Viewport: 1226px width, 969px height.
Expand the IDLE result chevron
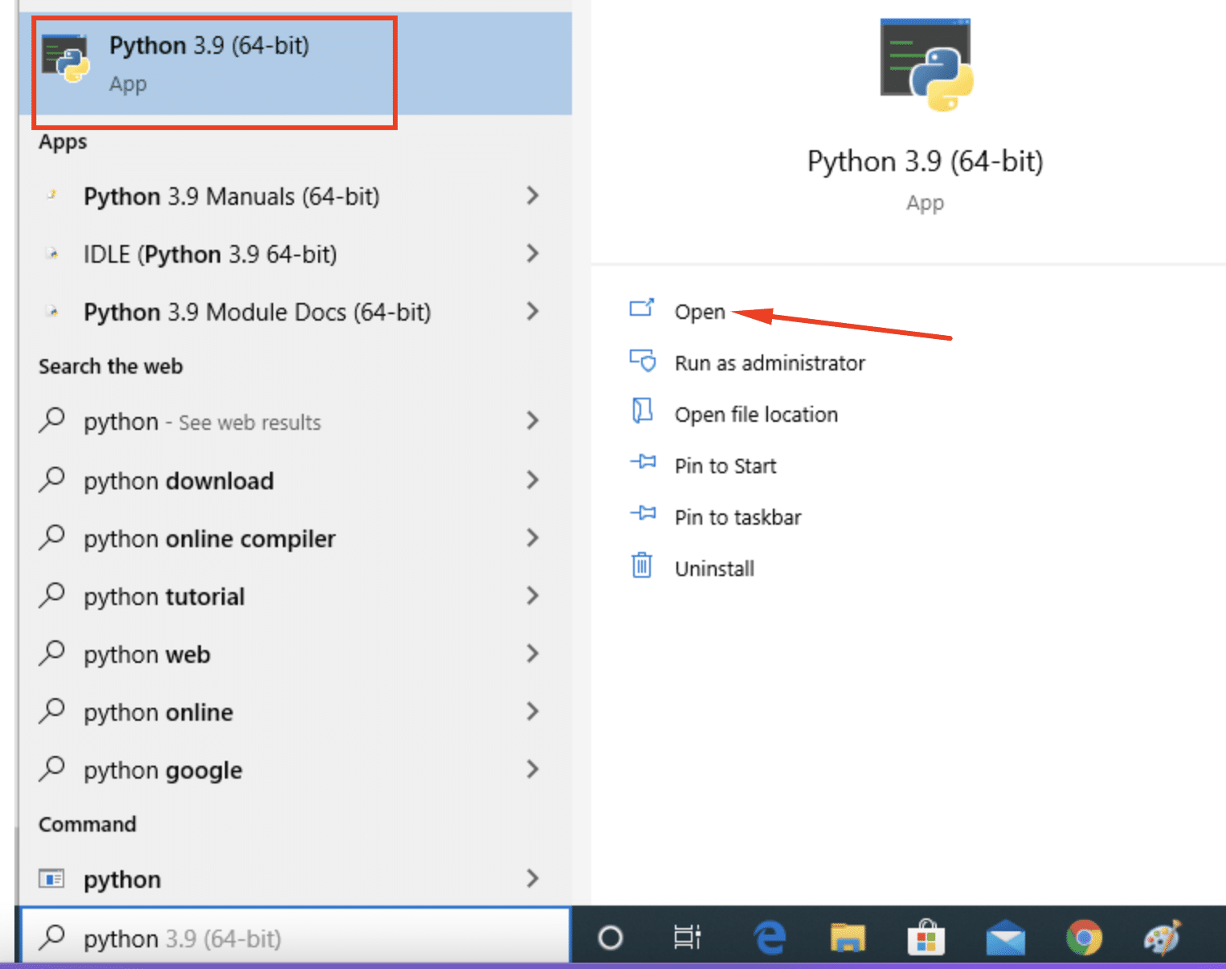[x=532, y=253]
